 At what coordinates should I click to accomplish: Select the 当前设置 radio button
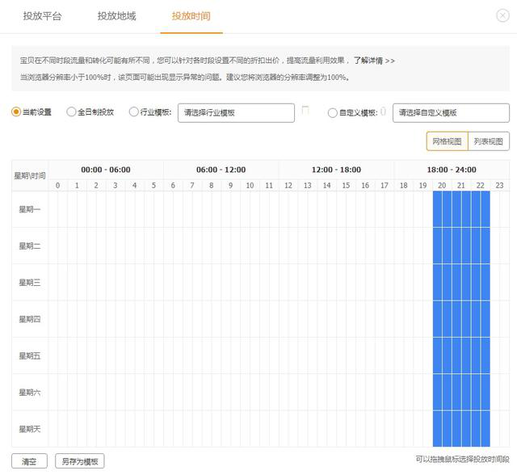pos(16,111)
